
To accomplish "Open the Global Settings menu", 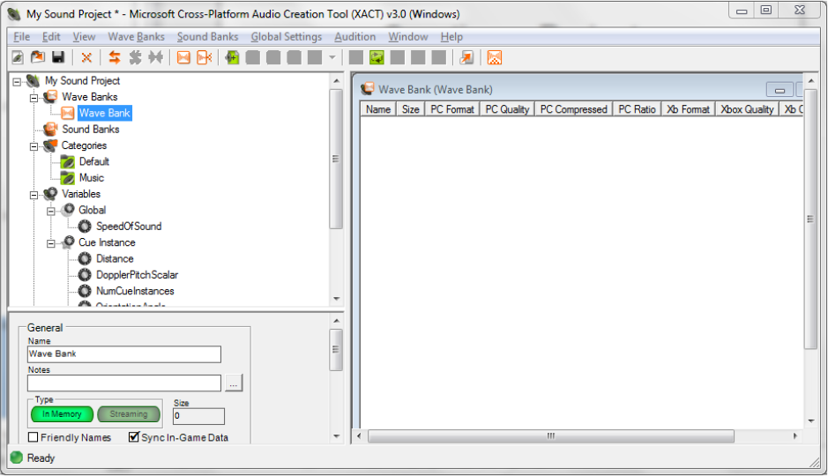I will pos(286,37).
